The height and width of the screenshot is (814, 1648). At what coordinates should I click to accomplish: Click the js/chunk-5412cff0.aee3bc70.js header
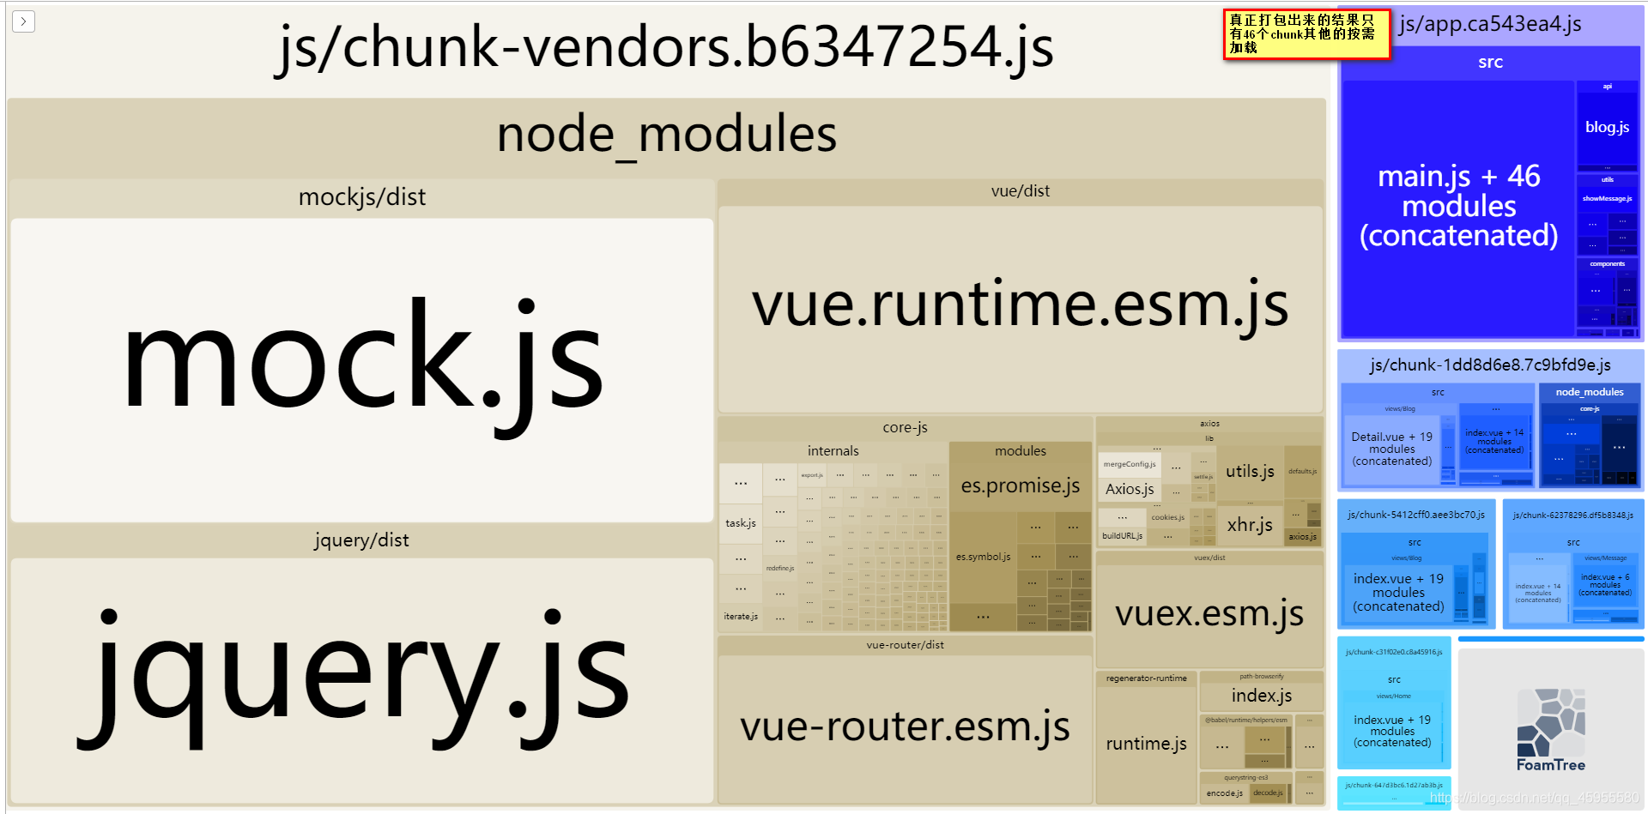(1415, 516)
